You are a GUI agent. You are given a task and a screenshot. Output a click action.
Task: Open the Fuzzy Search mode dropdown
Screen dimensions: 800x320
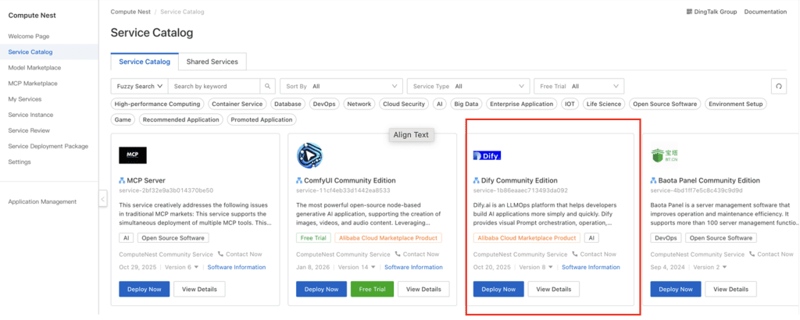point(139,86)
